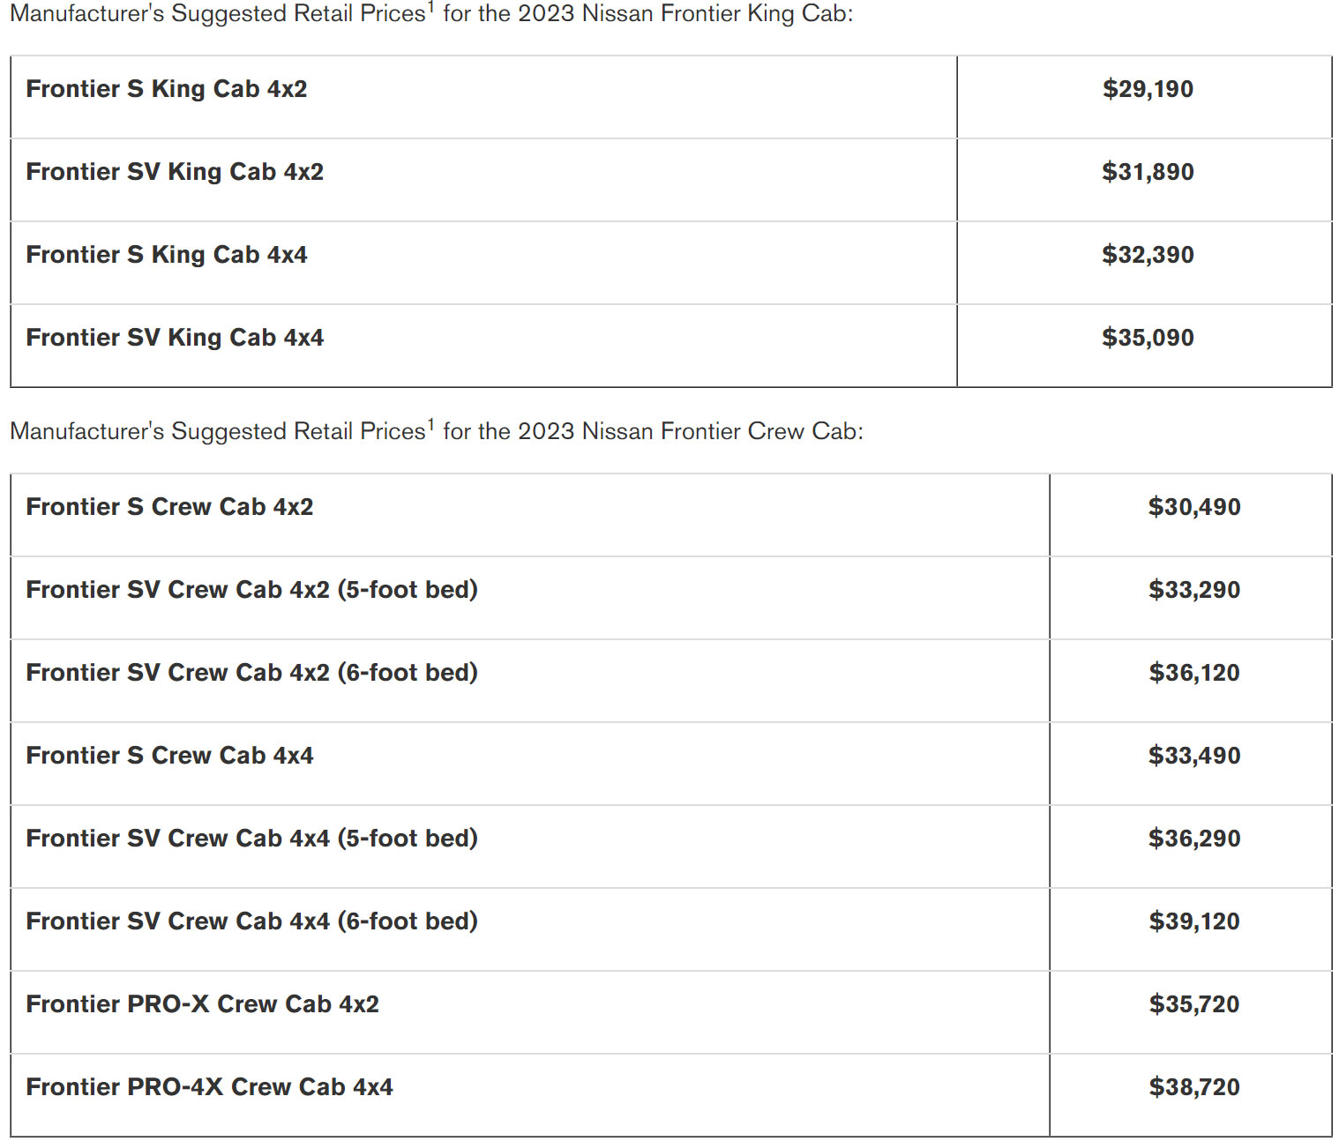Click the Frontier PRO-X Crew Cab 4x2 label
This screenshot has height=1141, width=1339.
pyautogui.click(x=202, y=1004)
